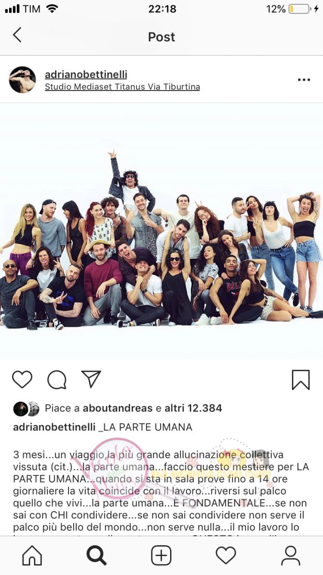
Task: Tap the liker avatars beside Piace a
Action: (x=26, y=408)
